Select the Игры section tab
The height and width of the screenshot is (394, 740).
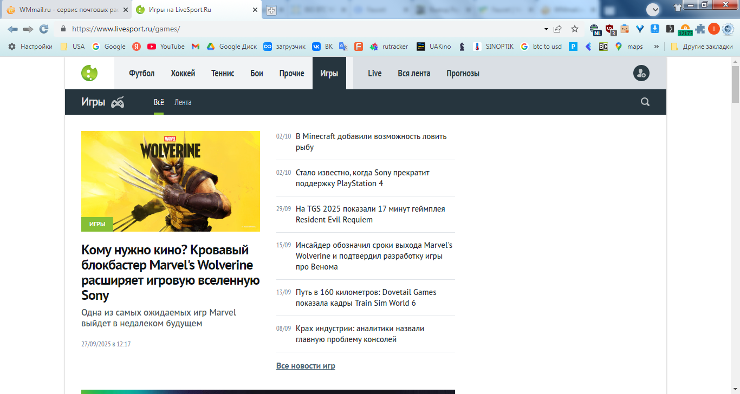pos(329,73)
